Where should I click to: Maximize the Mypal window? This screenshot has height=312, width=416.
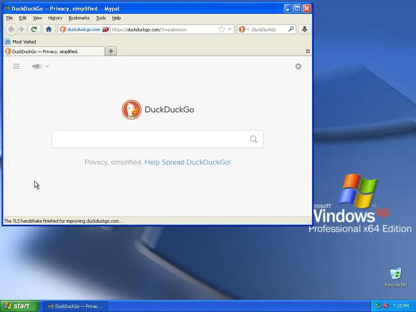(297, 9)
